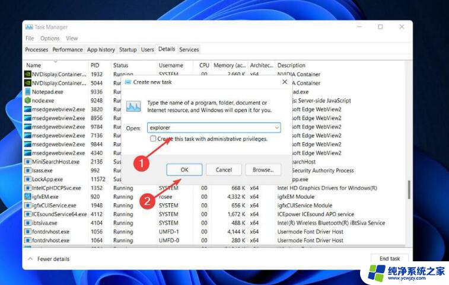The height and width of the screenshot is (285, 449).
Task: Close the Create new task dialog
Action: click(285, 82)
